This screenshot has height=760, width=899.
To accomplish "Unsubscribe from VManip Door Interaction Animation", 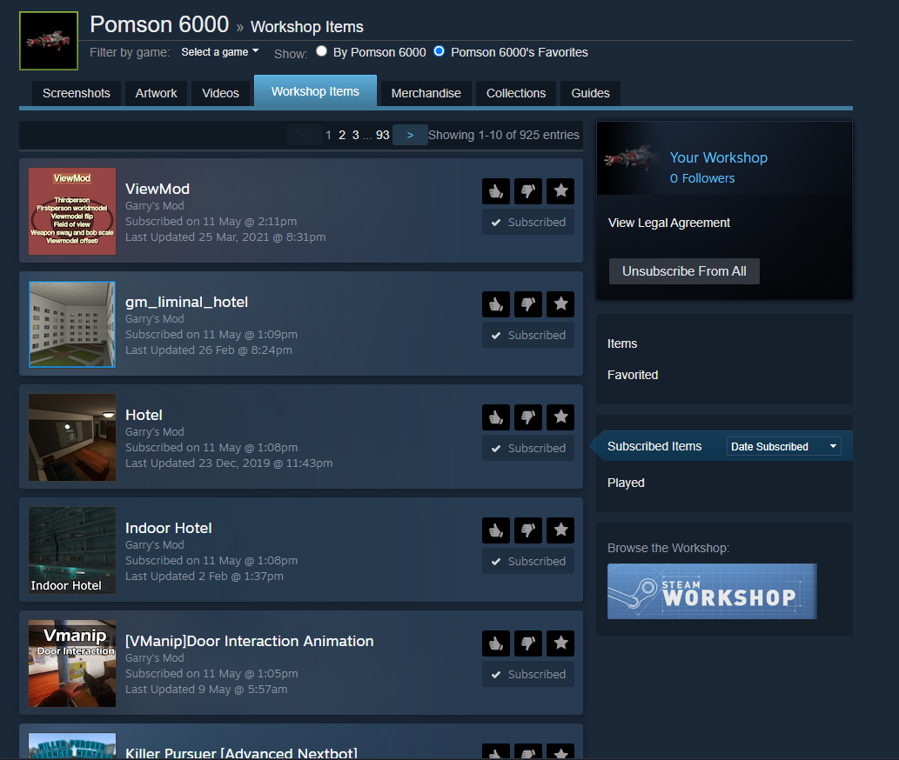I will tap(528, 674).
